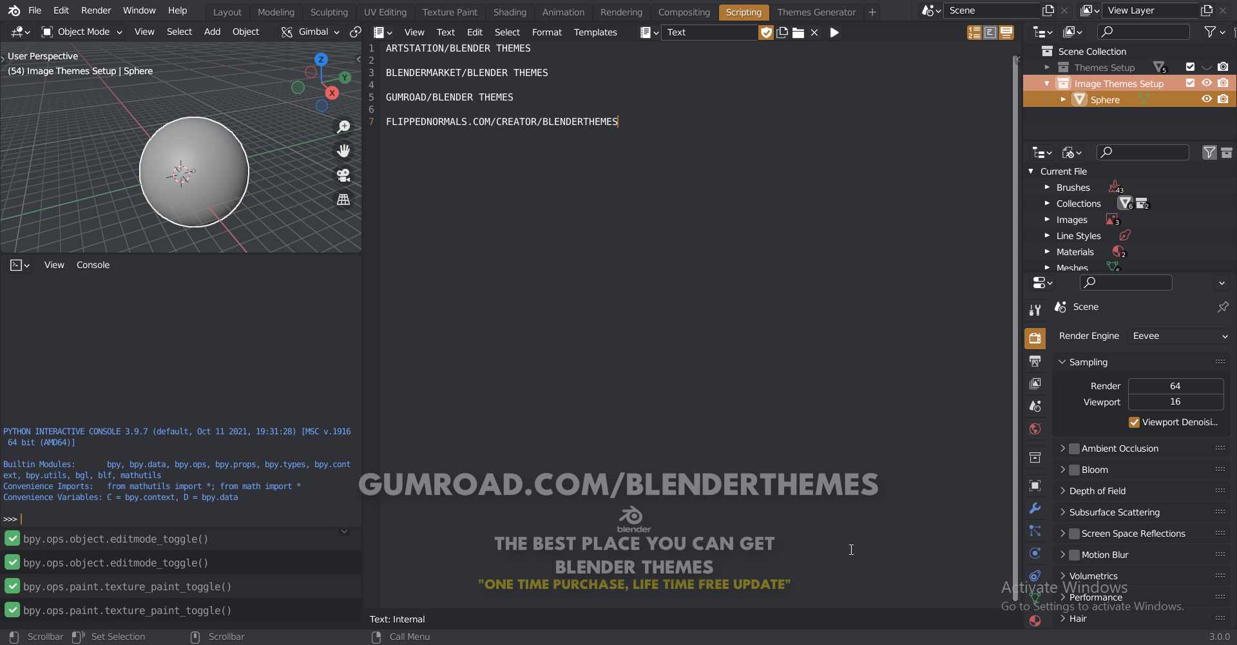Open the Particles properties tab
1237x645 pixels.
pyautogui.click(x=1035, y=530)
